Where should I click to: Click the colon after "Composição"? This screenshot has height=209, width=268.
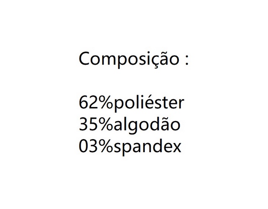click(x=186, y=60)
